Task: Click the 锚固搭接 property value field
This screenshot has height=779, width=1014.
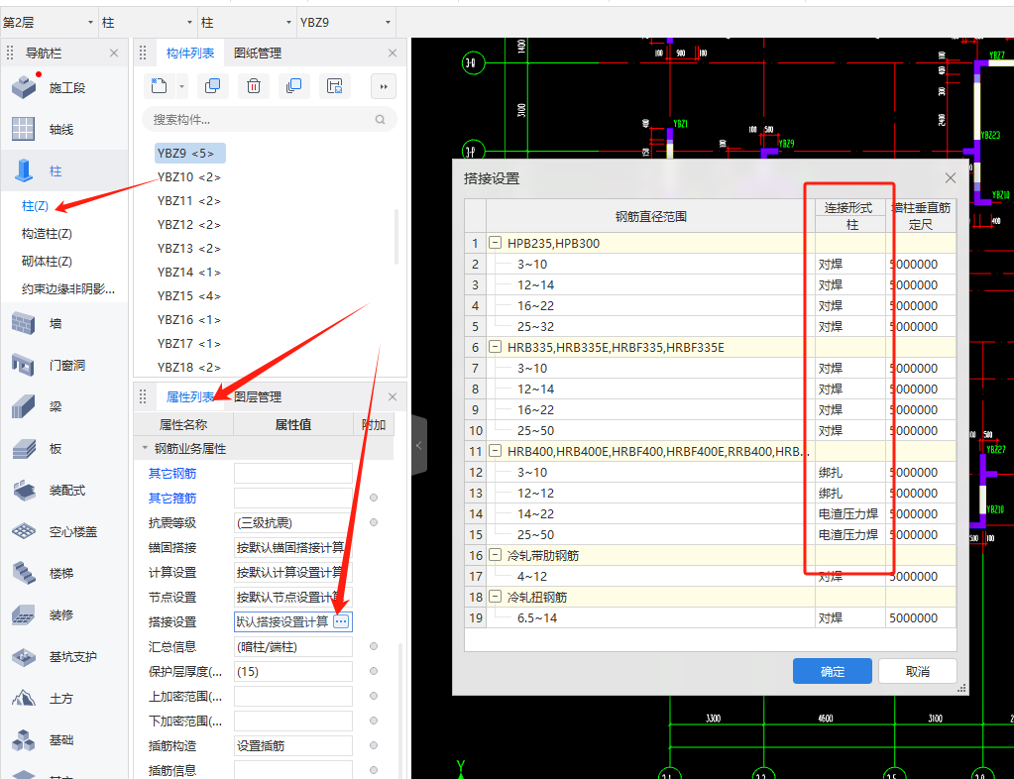Action: pos(293,547)
